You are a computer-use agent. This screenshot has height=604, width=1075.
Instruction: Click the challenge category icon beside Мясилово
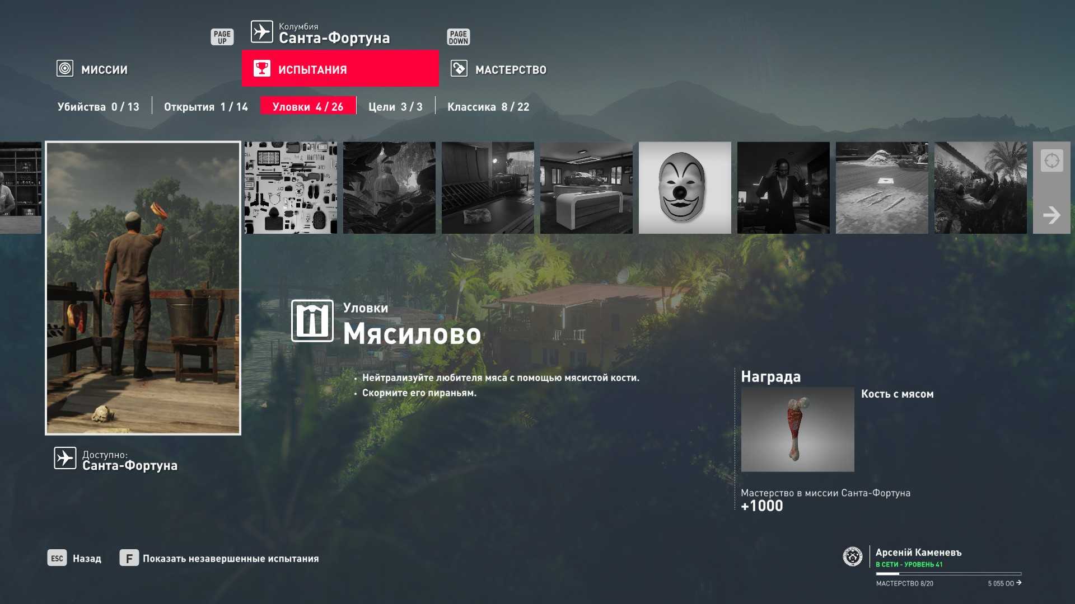pos(312,321)
